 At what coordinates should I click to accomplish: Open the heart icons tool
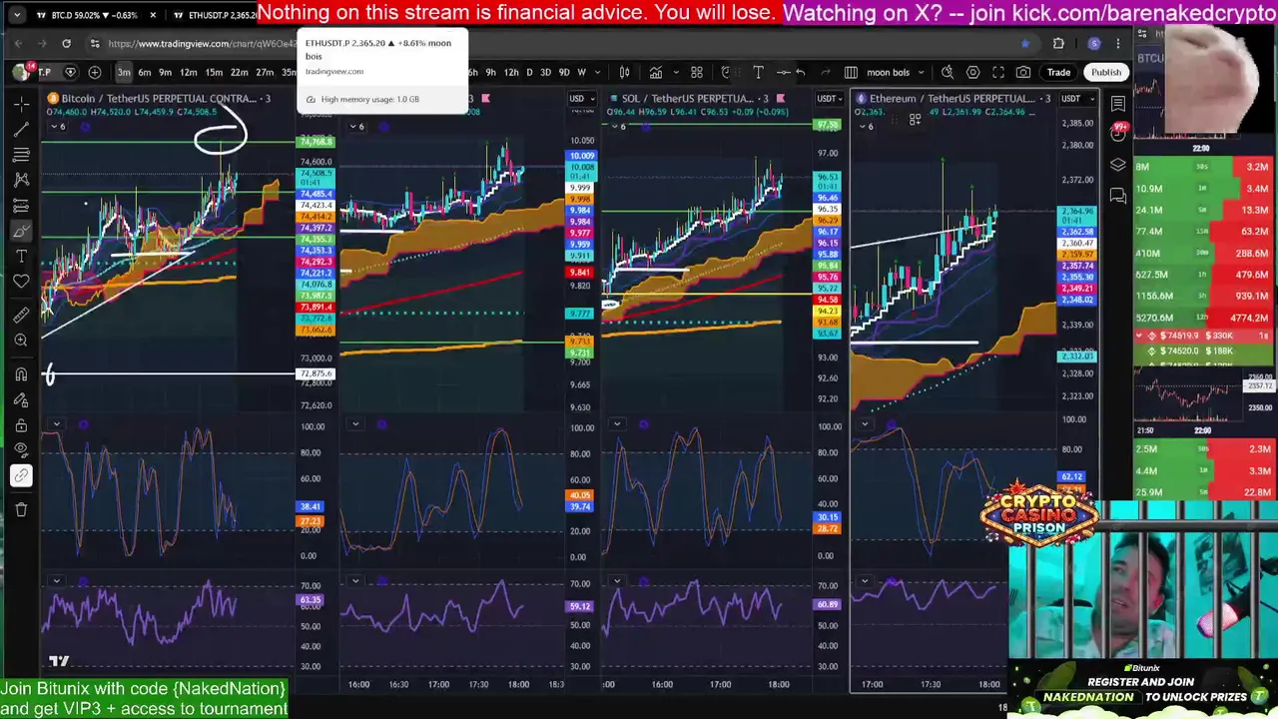pos(21,282)
